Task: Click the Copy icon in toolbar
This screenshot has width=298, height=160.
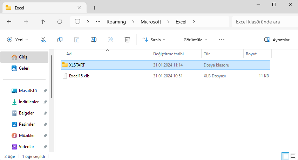Action: pos(60,40)
